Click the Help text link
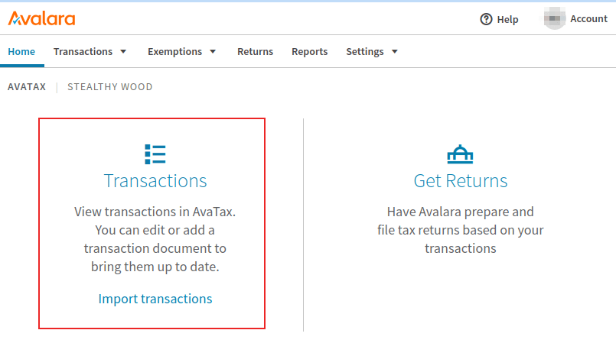The width and height of the screenshot is (616, 356). 507,19
